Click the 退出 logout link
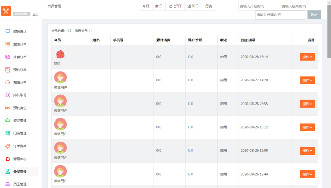Screen dimensions: 331x188 tap(35, 14)
